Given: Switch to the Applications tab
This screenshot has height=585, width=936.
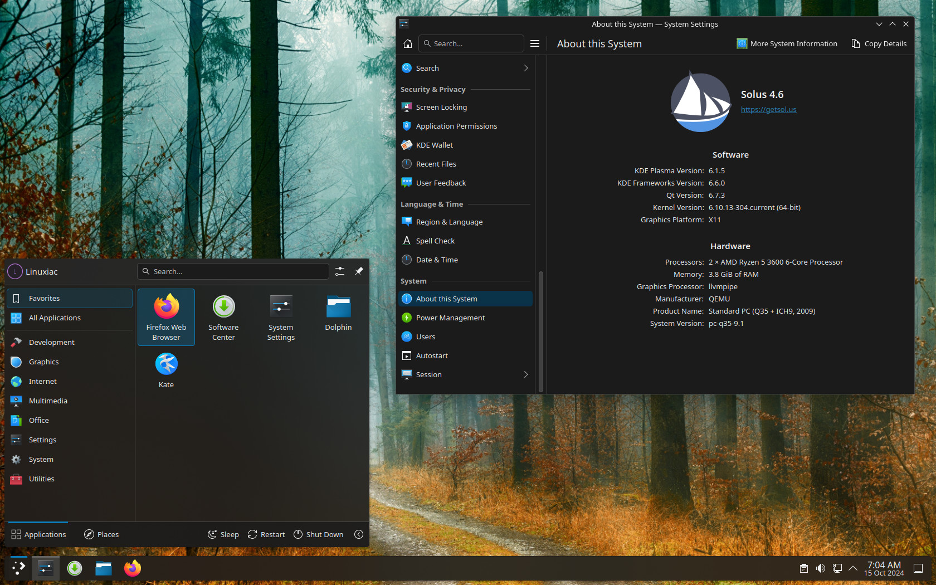Looking at the screenshot, I should click(38, 534).
